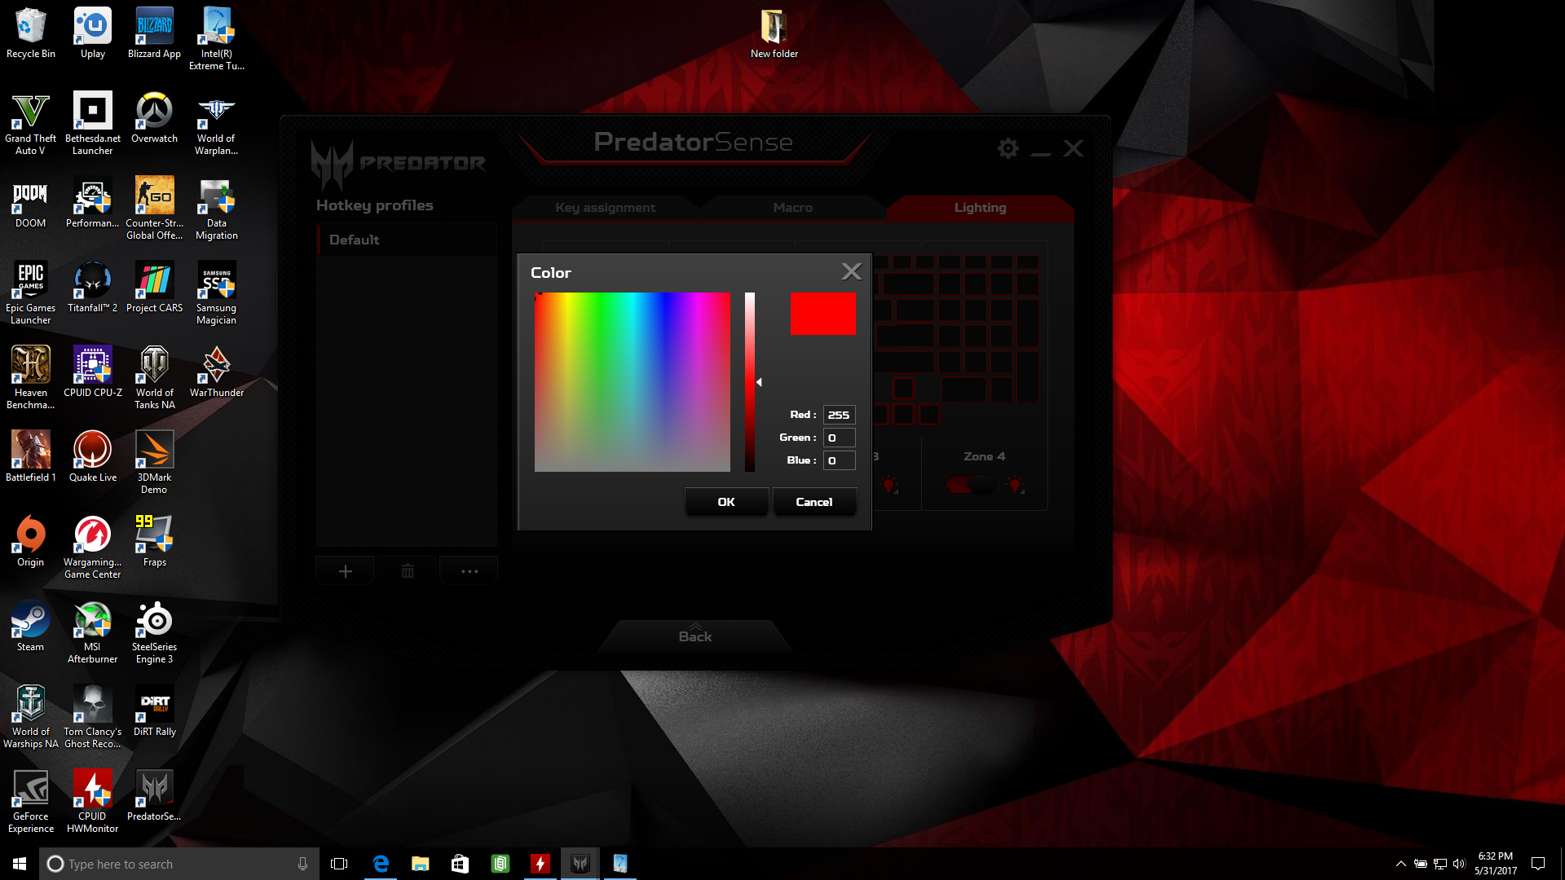This screenshot has height=880, width=1565.
Task: Select the Key assignment tab
Action: click(604, 206)
